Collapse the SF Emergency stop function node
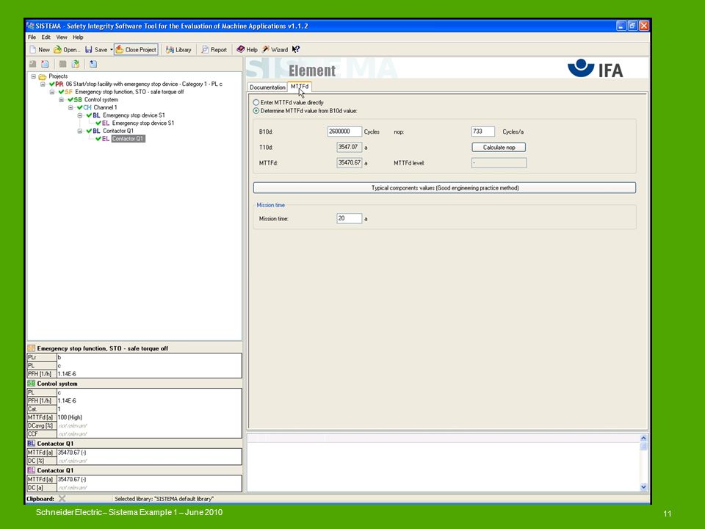Screen dimensions: 705x529 pyautogui.click(x=52, y=92)
